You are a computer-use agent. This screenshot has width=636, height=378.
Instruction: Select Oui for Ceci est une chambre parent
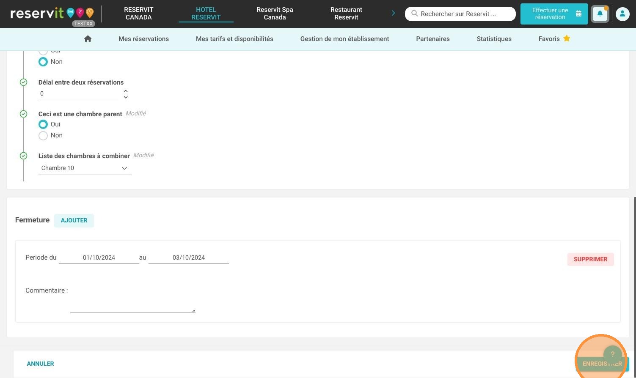43,124
